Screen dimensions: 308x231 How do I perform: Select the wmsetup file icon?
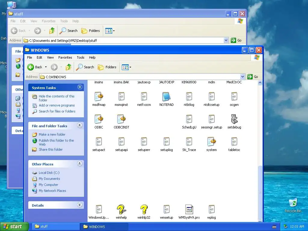[166, 209]
